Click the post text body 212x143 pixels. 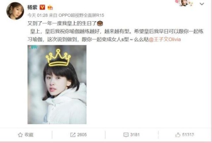coord(116,32)
